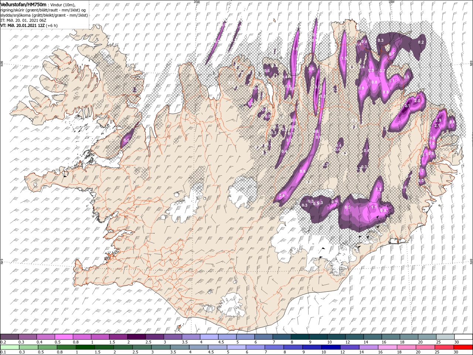
Task: Click the '3.1' snowfall value on the map
Action: (408, 106)
